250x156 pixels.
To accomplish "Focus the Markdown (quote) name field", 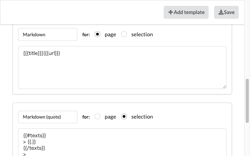I will (48, 117).
